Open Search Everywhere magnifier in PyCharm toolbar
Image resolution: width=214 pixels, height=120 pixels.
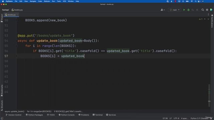tap(203, 10)
